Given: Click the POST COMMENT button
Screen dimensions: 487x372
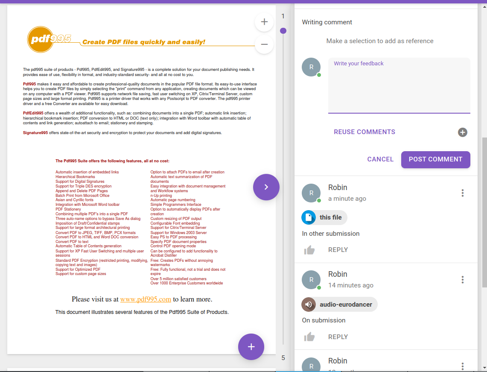Looking at the screenshot, I should (x=435, y=159).
